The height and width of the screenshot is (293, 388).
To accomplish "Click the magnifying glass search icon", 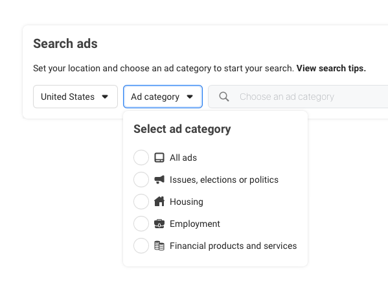I will tap(224, 97).
